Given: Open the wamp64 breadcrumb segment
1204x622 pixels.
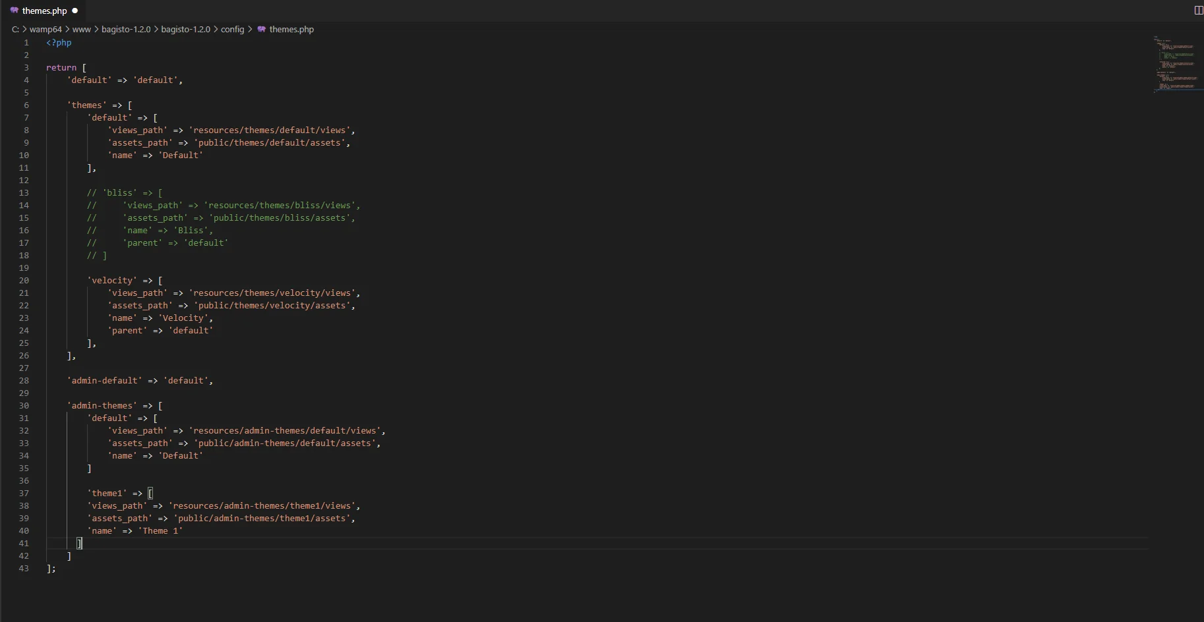Looking at the screenshot, I should (x=45, y=30).
